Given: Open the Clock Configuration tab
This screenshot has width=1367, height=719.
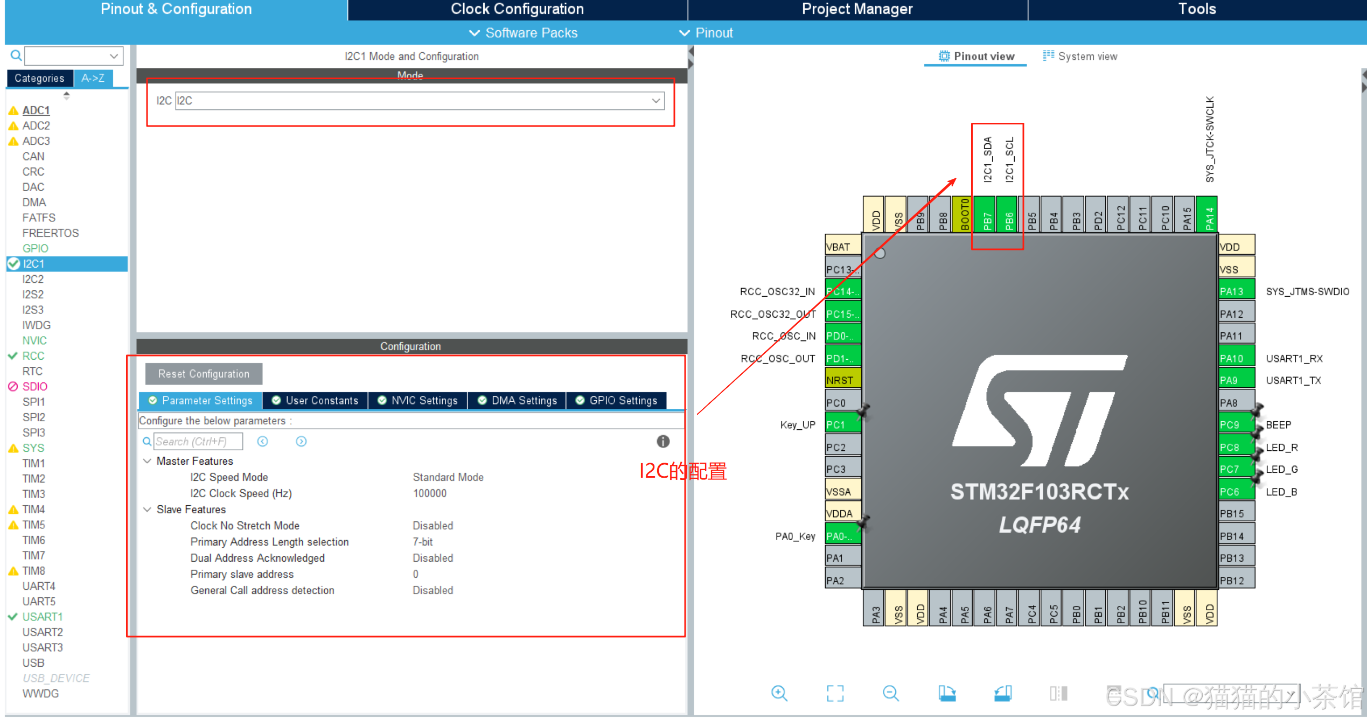Looking at the screenshot, I should coord(517,9).
